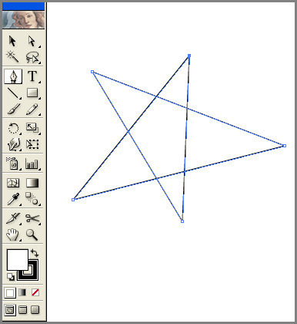Apply Gradient paint mode button
Viewport: 297px width, 324px height.
[x=22, y=292]
